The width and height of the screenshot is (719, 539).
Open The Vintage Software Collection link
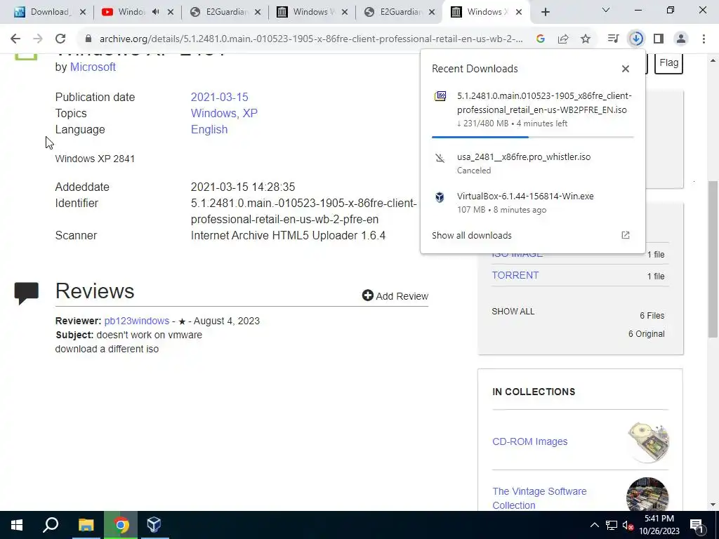pyautogui.click(x=539, y=498)
